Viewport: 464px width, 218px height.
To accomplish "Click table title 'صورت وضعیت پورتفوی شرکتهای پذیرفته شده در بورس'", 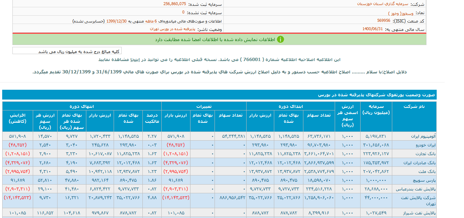I will pyautogui.click(x=377, y=95).
